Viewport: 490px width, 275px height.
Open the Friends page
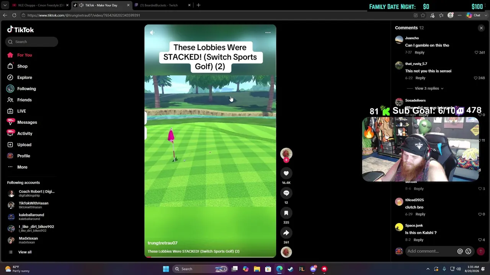[24, 100]
